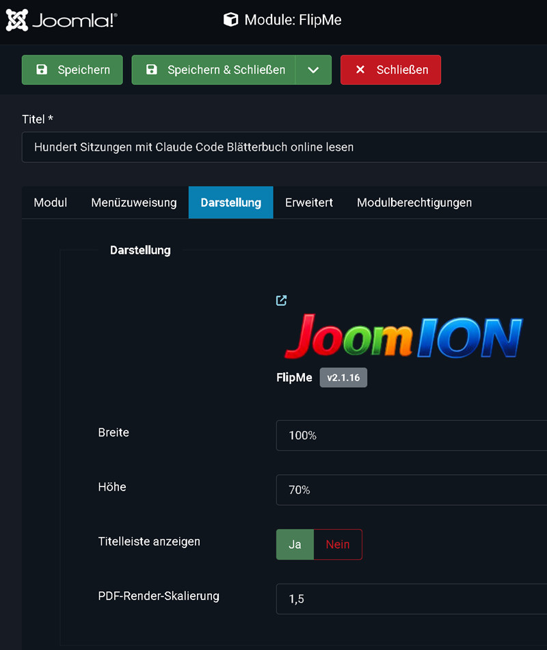
Task: Click the PDF-Render-Skalierung input field
Action: 412,599
